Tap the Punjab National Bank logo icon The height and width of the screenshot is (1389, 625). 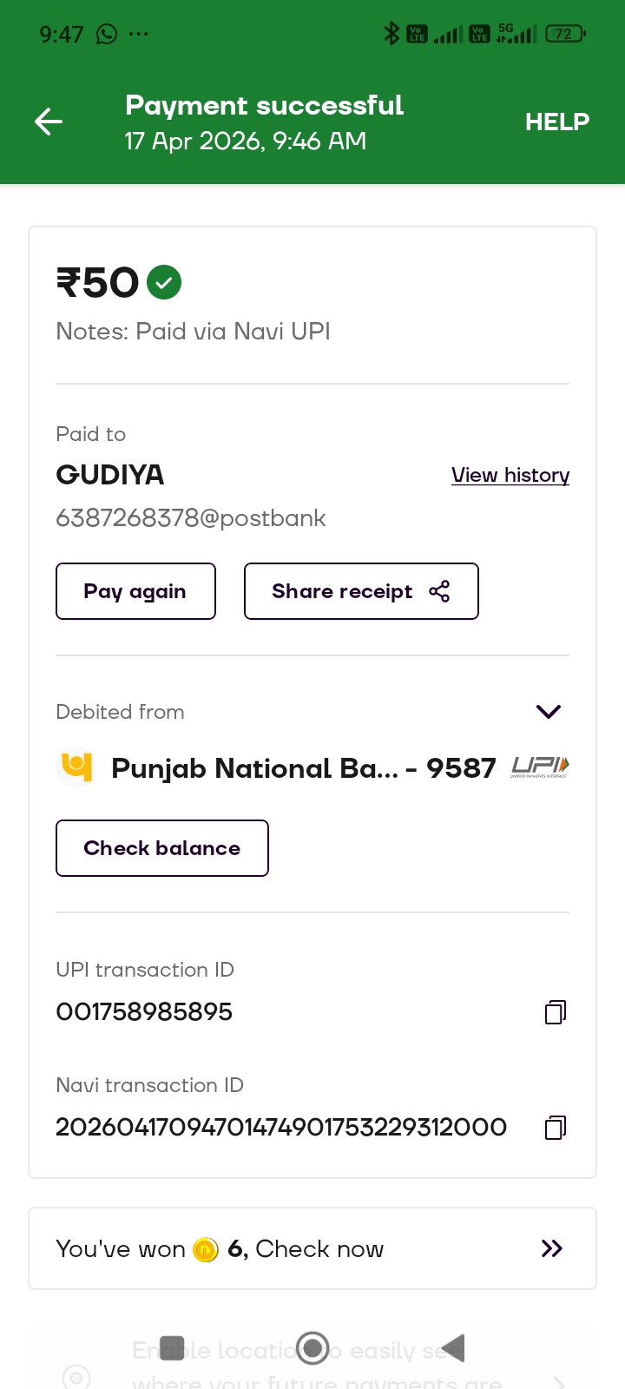[76, 767]
